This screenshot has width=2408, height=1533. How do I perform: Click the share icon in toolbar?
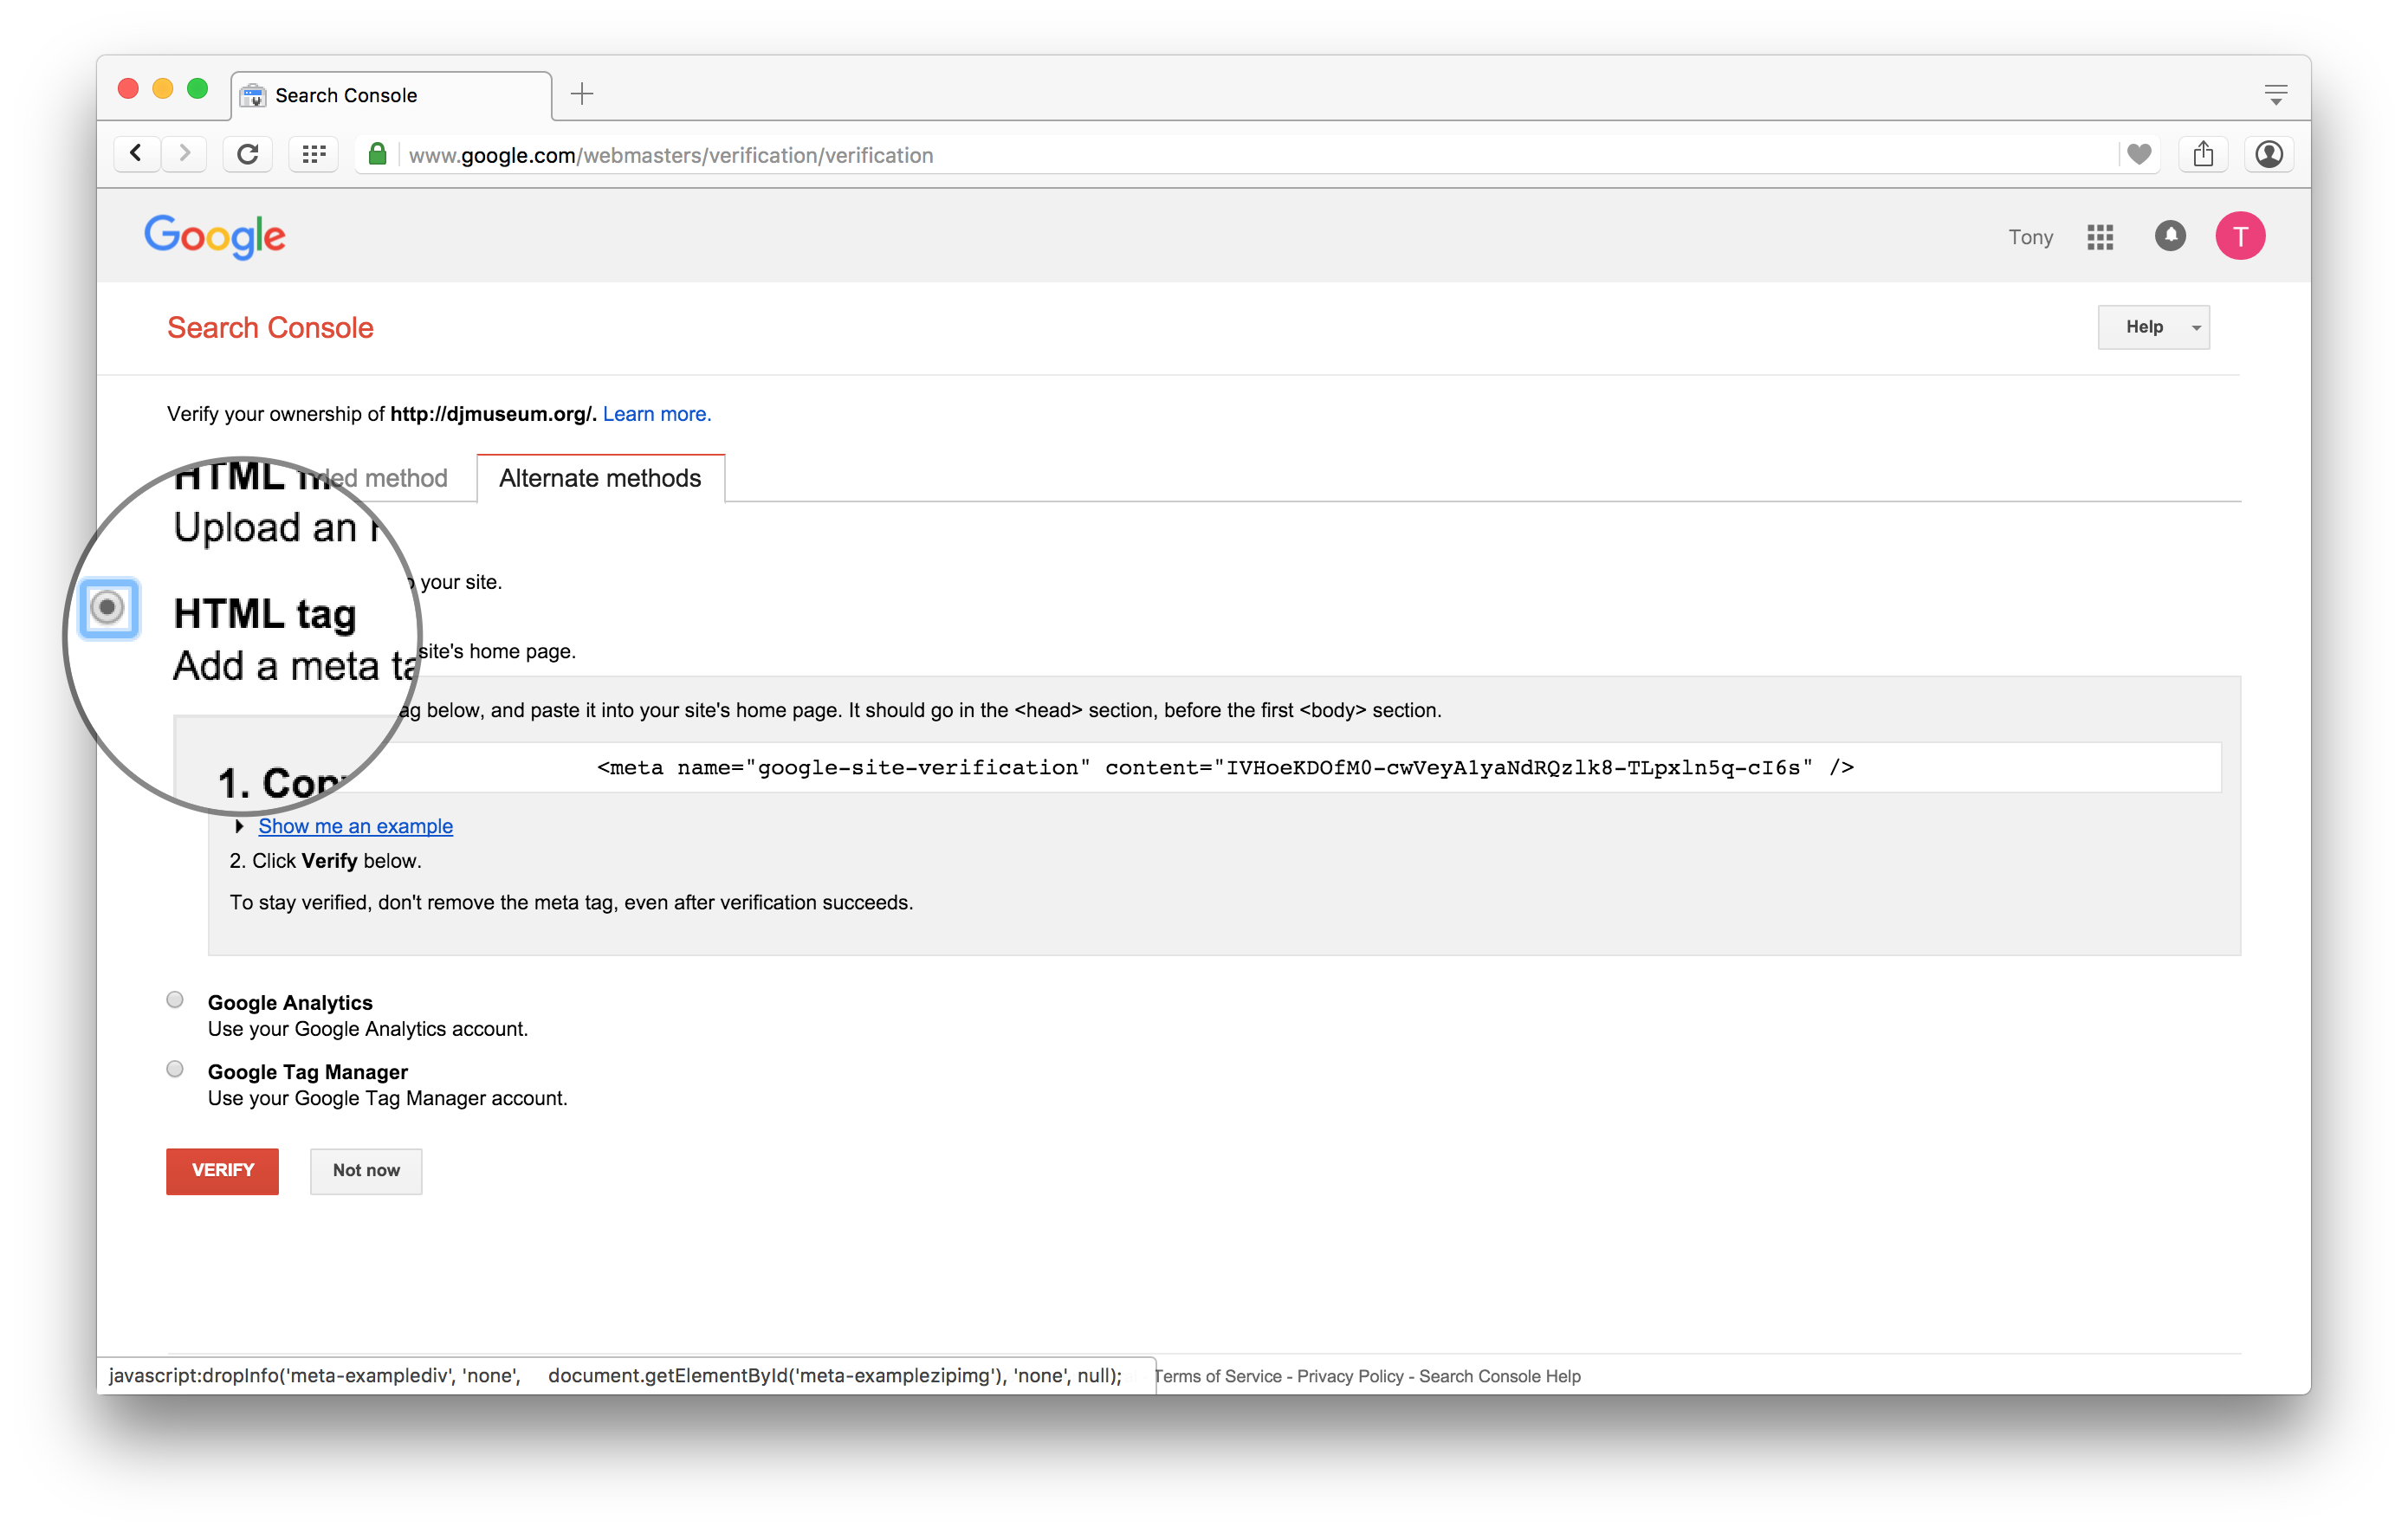pyautogui.click(x=2203, y=154)
